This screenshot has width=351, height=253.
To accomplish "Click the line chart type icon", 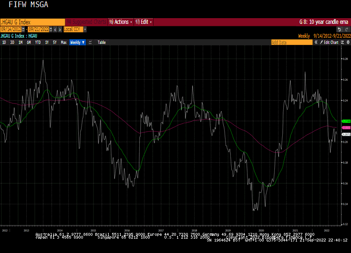I will click(x=90, y=42).
